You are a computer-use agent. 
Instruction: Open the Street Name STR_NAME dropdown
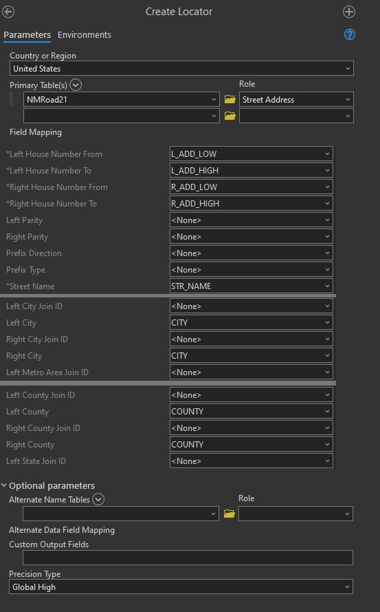click(251, 286)
